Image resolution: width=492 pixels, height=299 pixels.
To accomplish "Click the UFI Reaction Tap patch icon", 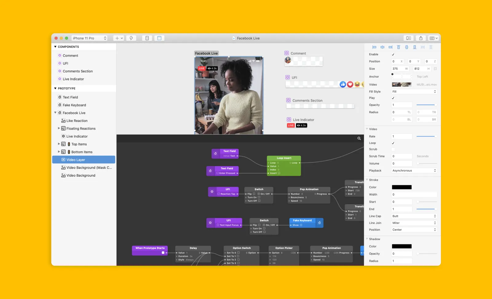I will click(x=212, y=192).
